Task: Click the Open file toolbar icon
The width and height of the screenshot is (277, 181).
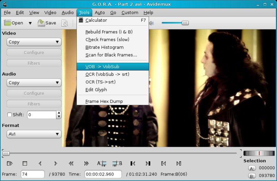Action: 14,23
